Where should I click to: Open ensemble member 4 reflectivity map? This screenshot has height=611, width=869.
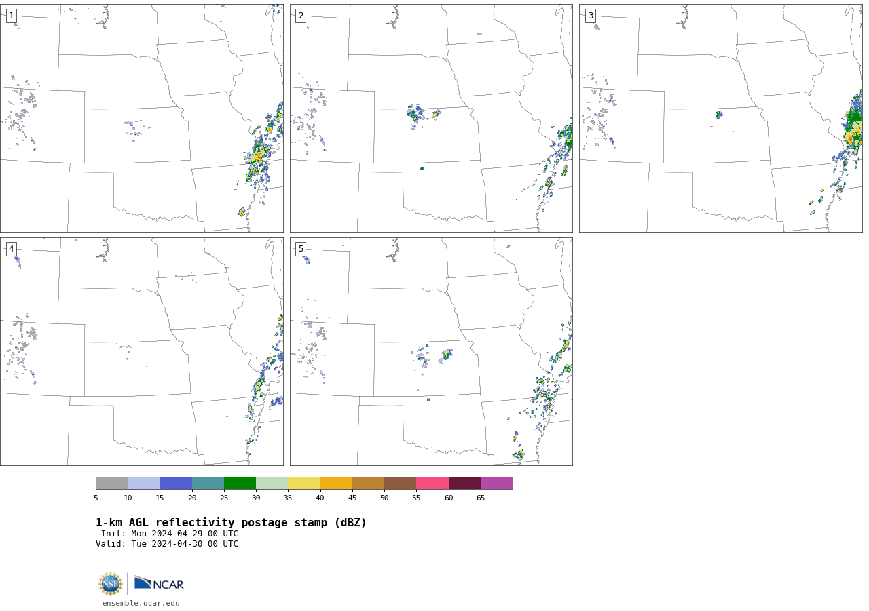[141, 351]
